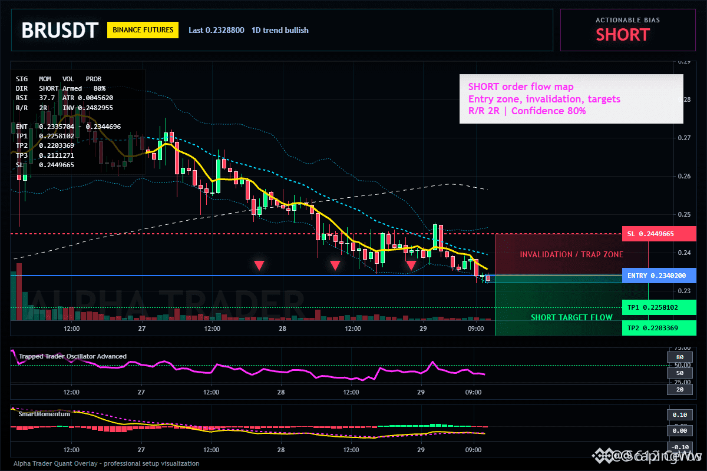707x471 pixels.
Task: Open the ACTIONABLE BIAS SHORT box
Action: click(x=627, y=30)
